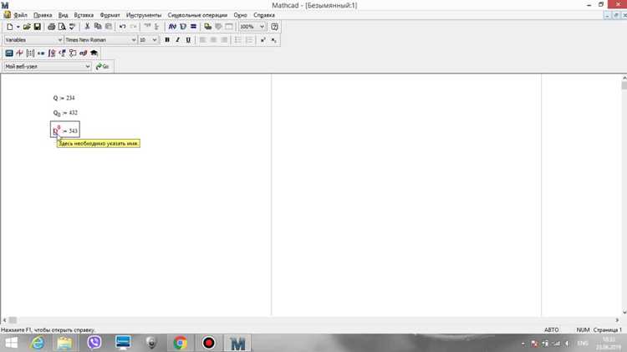Image resolution: width=627 pixels, height=352 pixels.
Task: Save the worksheet with the diskette icon
Action: point(37,27)
